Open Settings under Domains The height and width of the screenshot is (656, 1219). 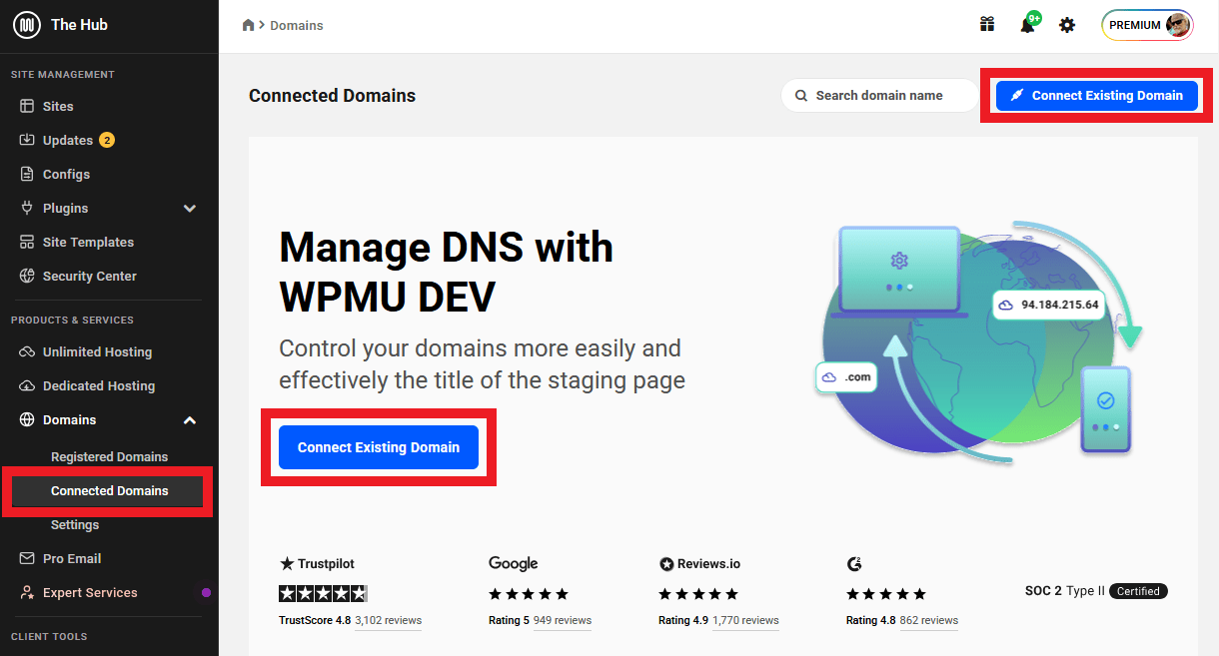[x=75, y=524]
